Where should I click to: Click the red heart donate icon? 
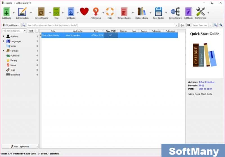84,12
